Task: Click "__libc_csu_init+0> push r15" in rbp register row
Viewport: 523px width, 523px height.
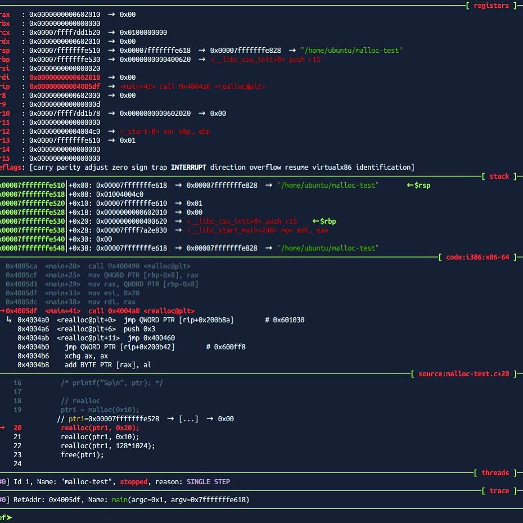Action: tap(265, 60)
